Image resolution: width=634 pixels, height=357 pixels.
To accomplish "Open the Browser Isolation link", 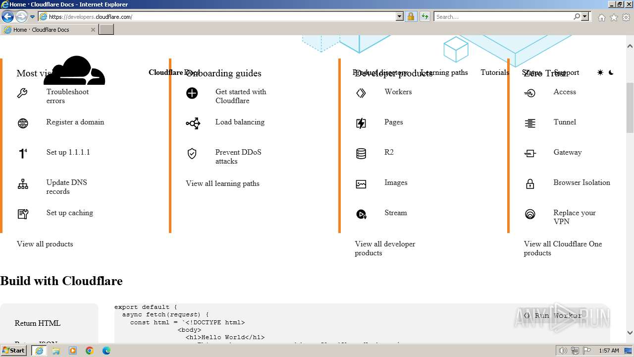I will pyautogui.click(x=582, y=182).
